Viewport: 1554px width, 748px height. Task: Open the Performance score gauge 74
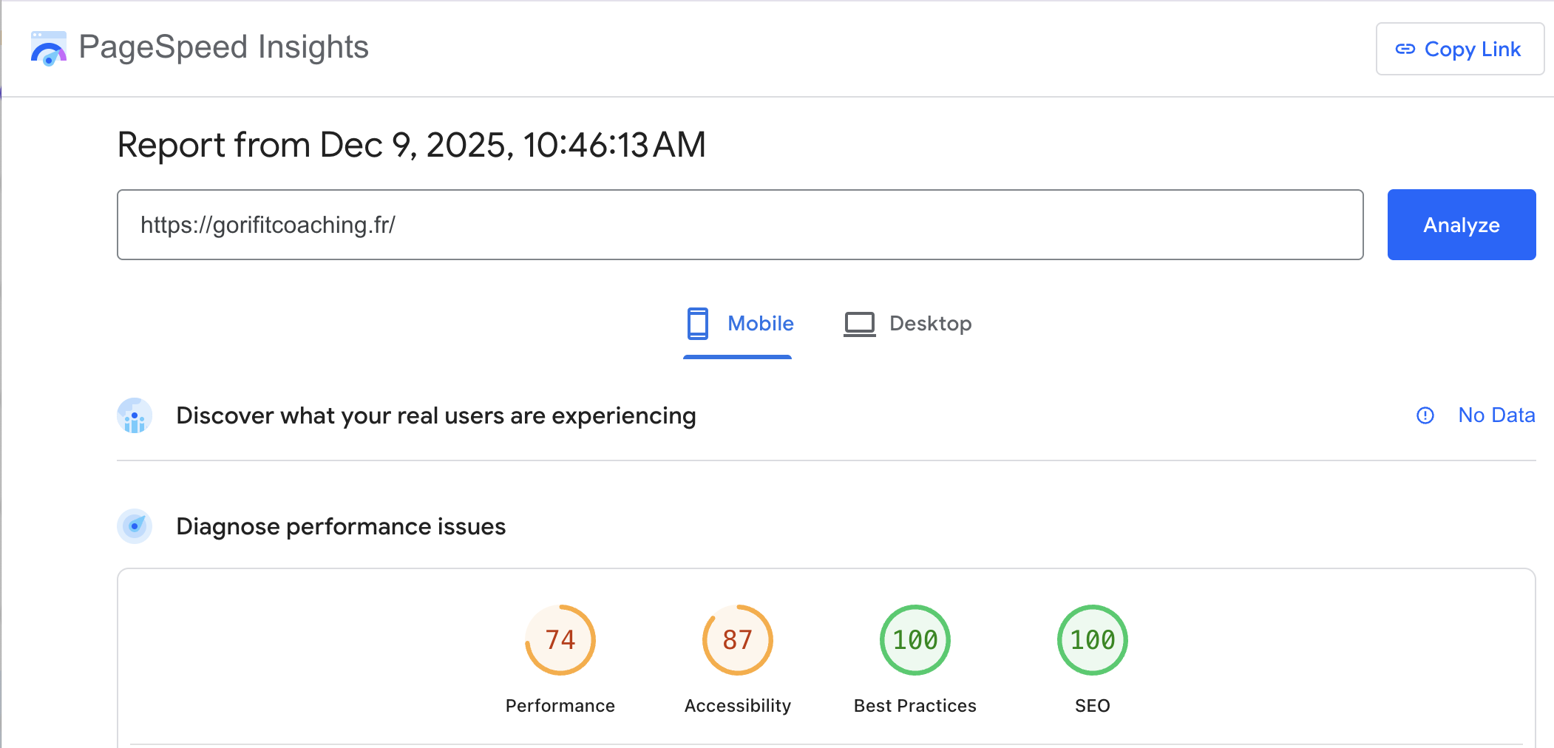click(x=560, y=640)
